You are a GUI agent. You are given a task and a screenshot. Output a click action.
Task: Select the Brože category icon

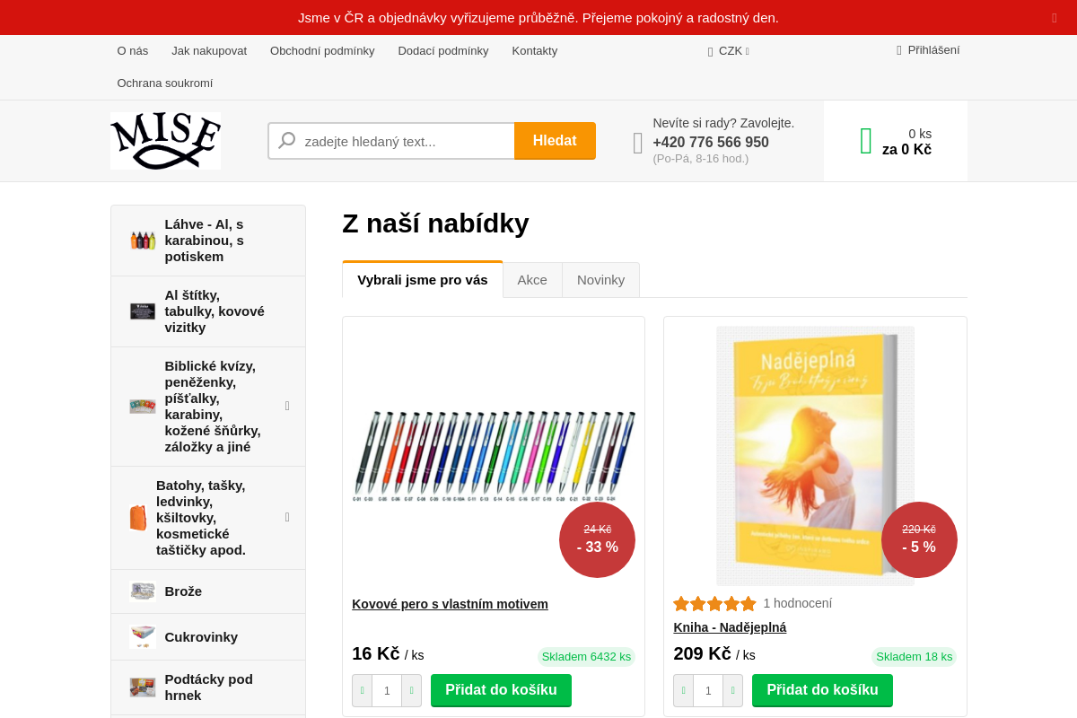pos(143,591)
